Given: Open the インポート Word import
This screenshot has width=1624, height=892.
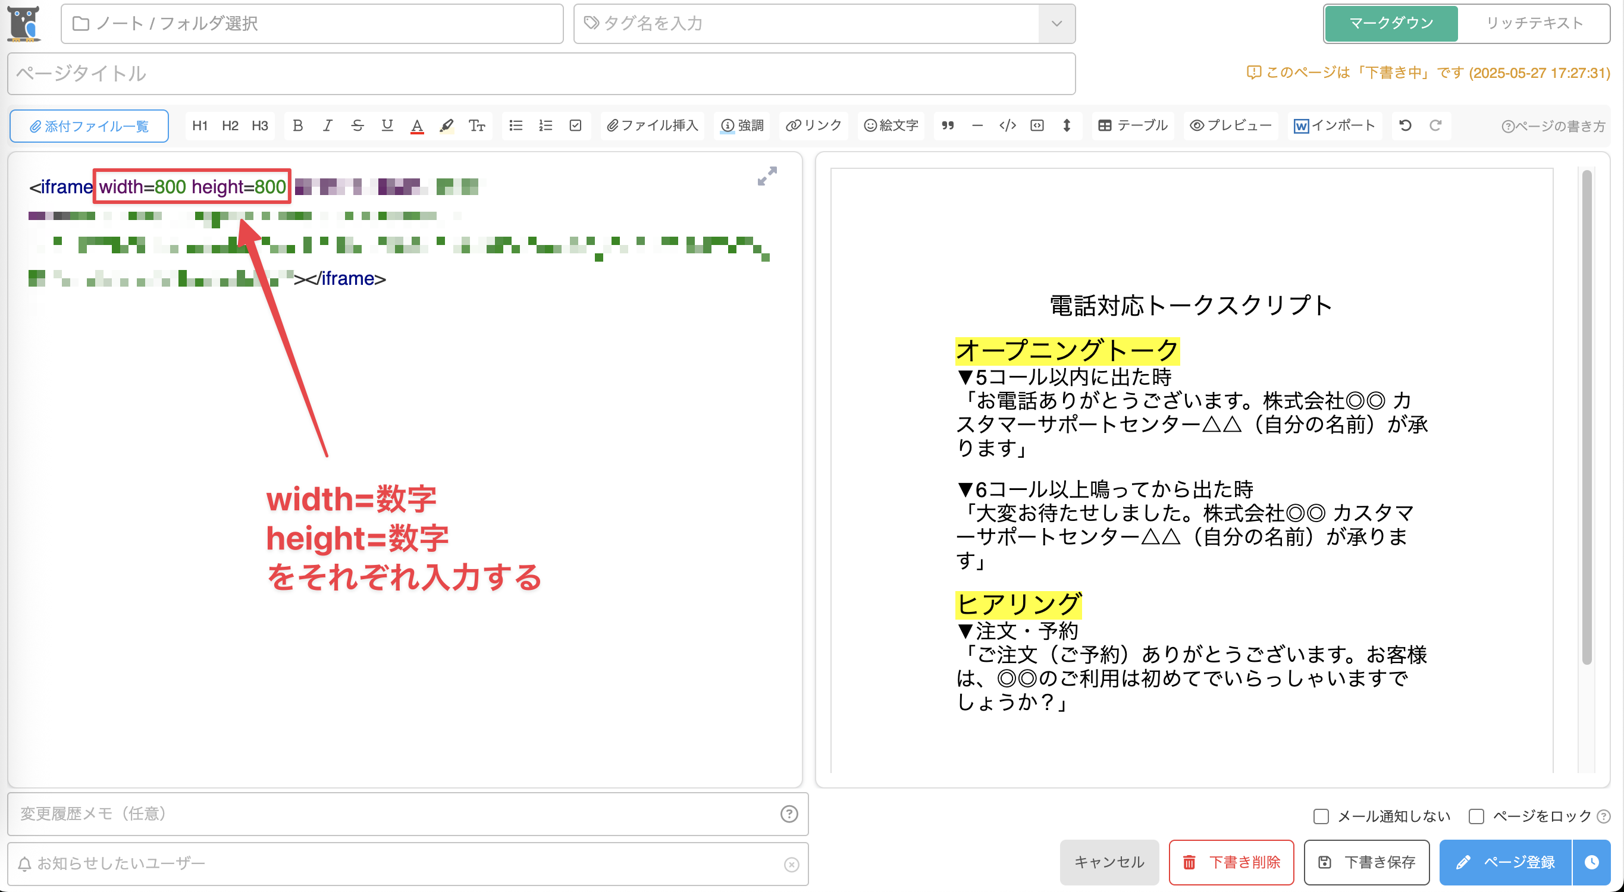Looking at the screenshot, I should (1335, 126).
